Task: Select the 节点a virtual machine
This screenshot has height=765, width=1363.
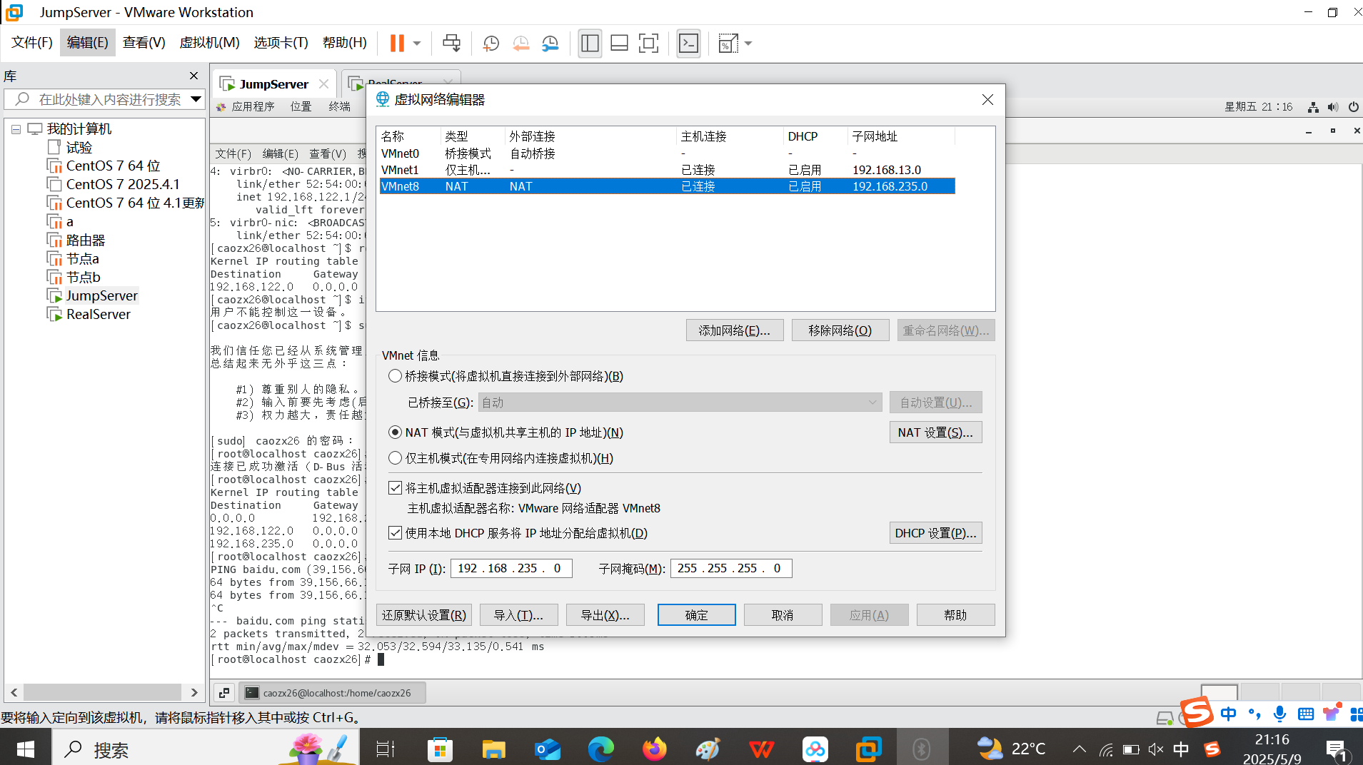Action: 82,259
